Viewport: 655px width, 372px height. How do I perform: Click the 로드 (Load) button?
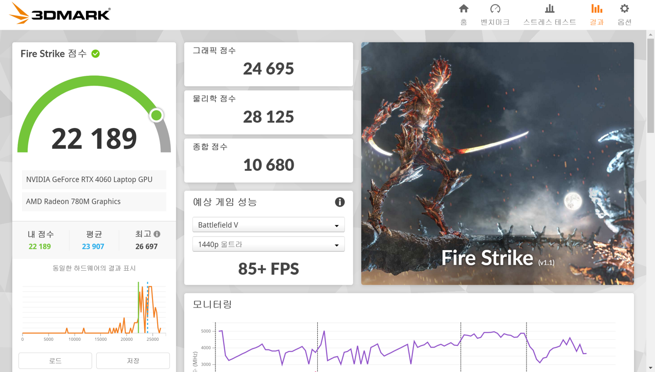coord(55,361)
